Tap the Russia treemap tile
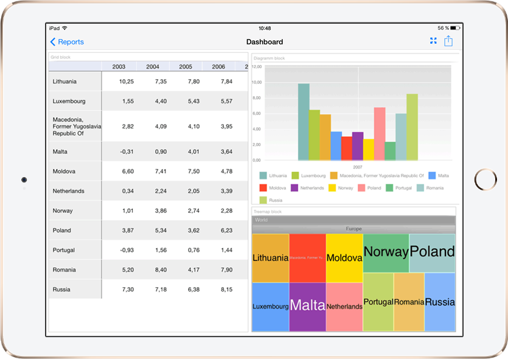508x359 pixels. coord(440,302)
